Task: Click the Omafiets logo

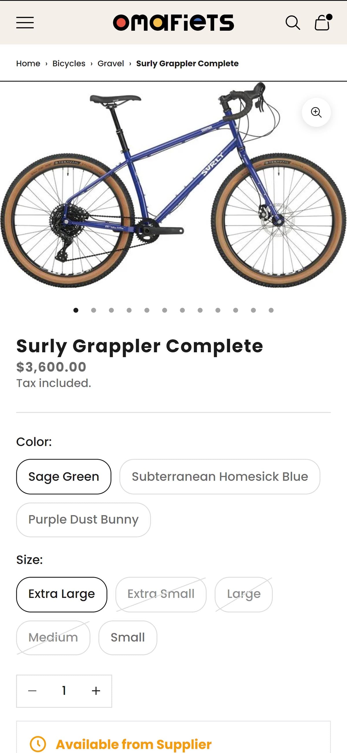Action: click(x=173, y=23)
